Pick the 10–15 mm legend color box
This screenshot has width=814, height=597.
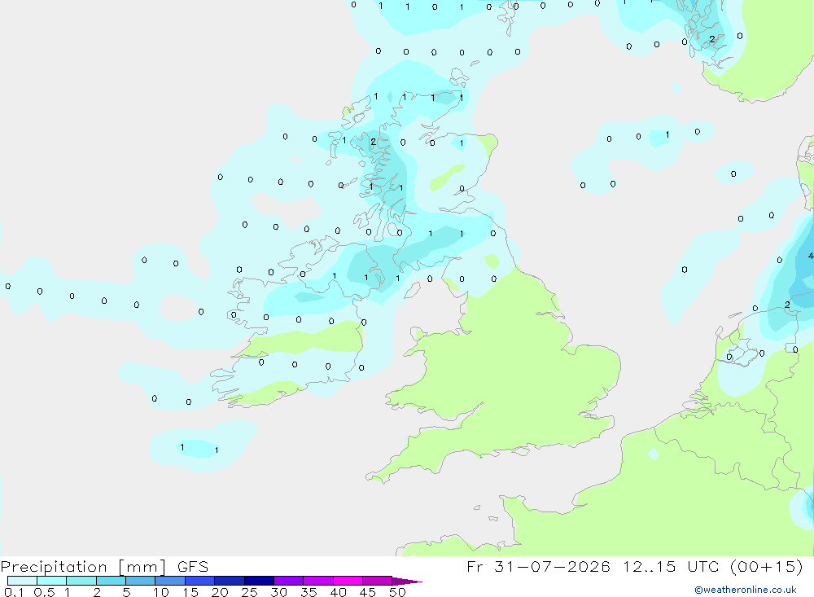point(170,581)
